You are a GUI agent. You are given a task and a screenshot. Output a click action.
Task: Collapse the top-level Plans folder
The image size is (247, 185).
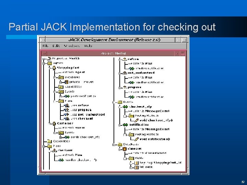[x=44, y=146]
